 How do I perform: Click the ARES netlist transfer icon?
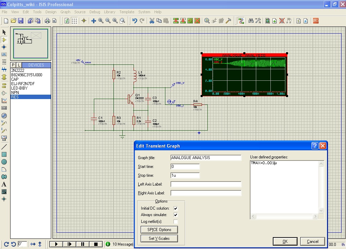pos(316,21)
